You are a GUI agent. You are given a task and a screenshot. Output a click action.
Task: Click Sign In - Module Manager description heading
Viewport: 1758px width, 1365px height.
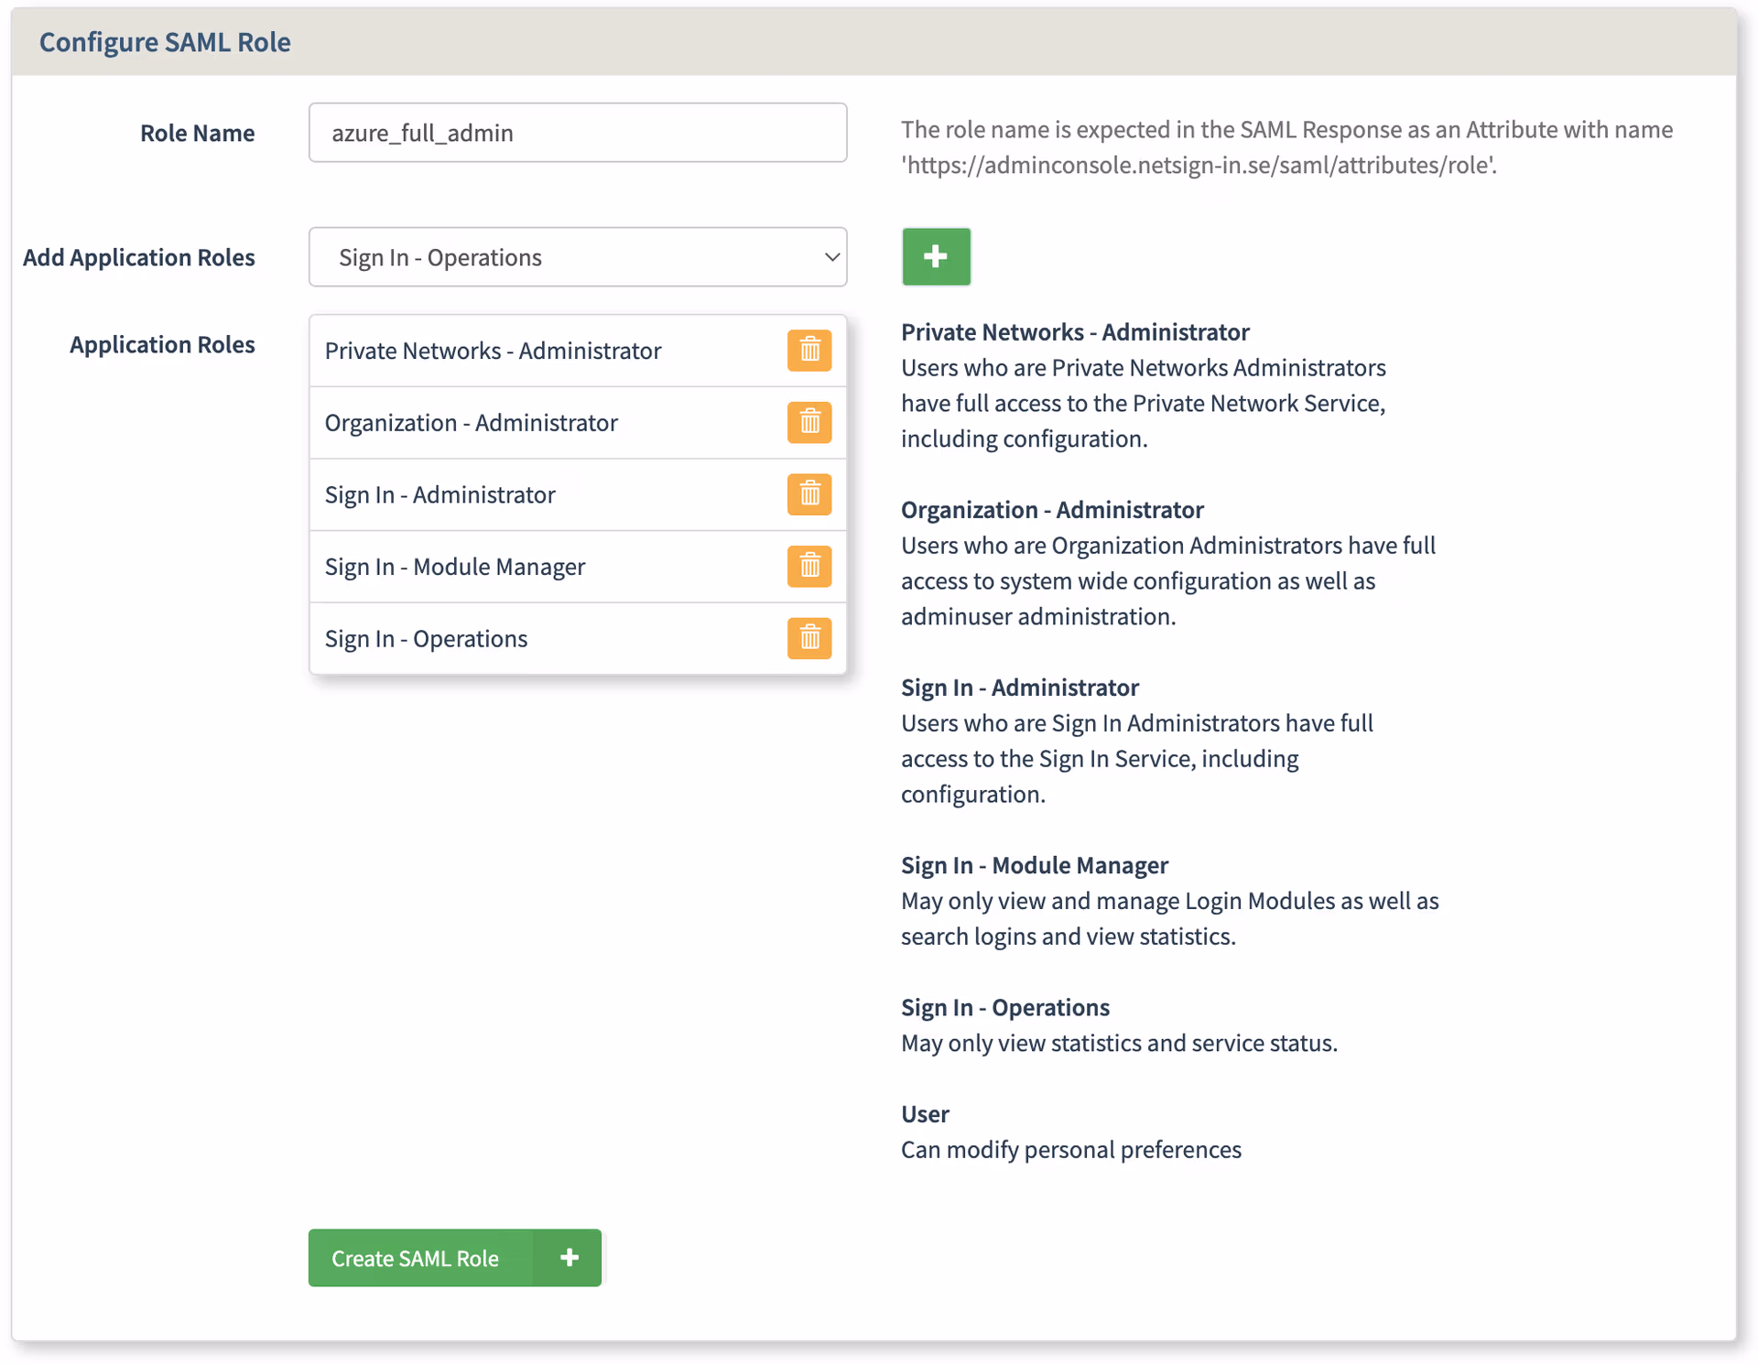tap(1034, 865)
